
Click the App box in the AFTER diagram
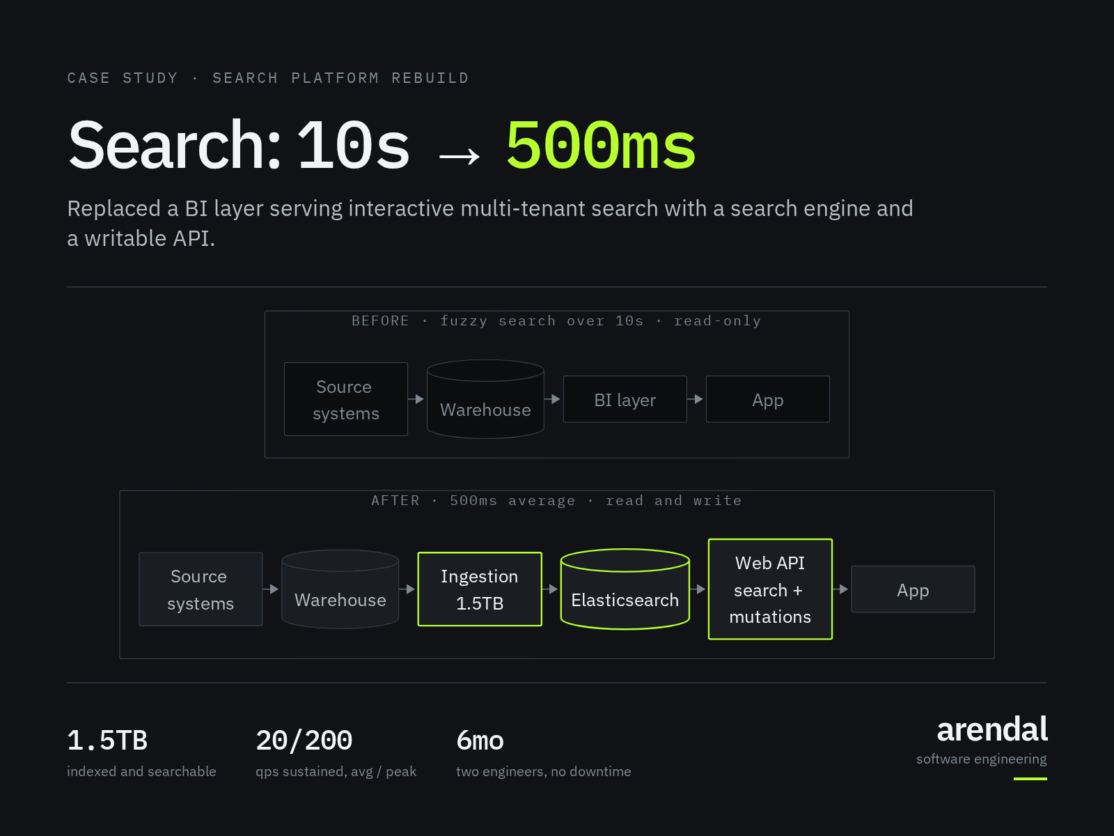(x=913, y=589)
